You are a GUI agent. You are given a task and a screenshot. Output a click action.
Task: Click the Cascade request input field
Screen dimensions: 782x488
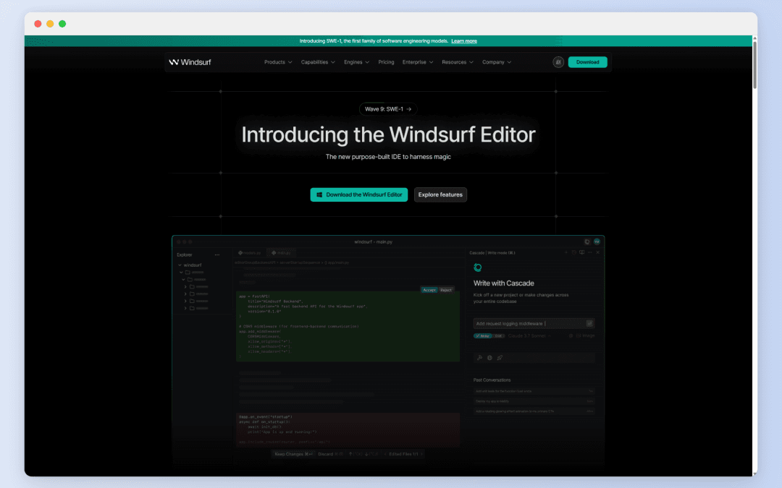click(x=534, y=324)
